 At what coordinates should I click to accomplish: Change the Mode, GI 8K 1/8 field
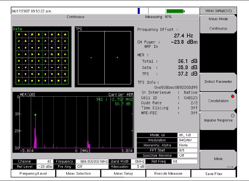187,135
